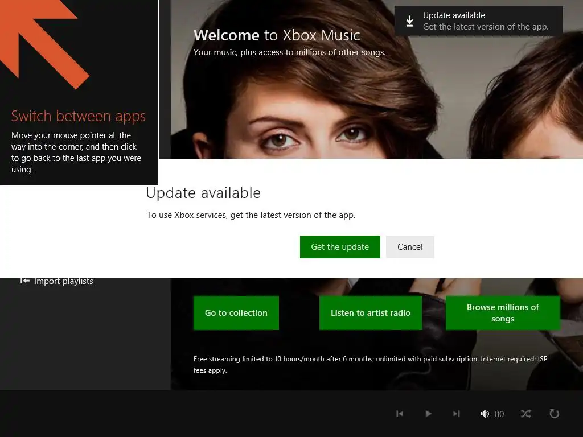
Task: Cancel the update dialog
Action: [x=410, y=247]
